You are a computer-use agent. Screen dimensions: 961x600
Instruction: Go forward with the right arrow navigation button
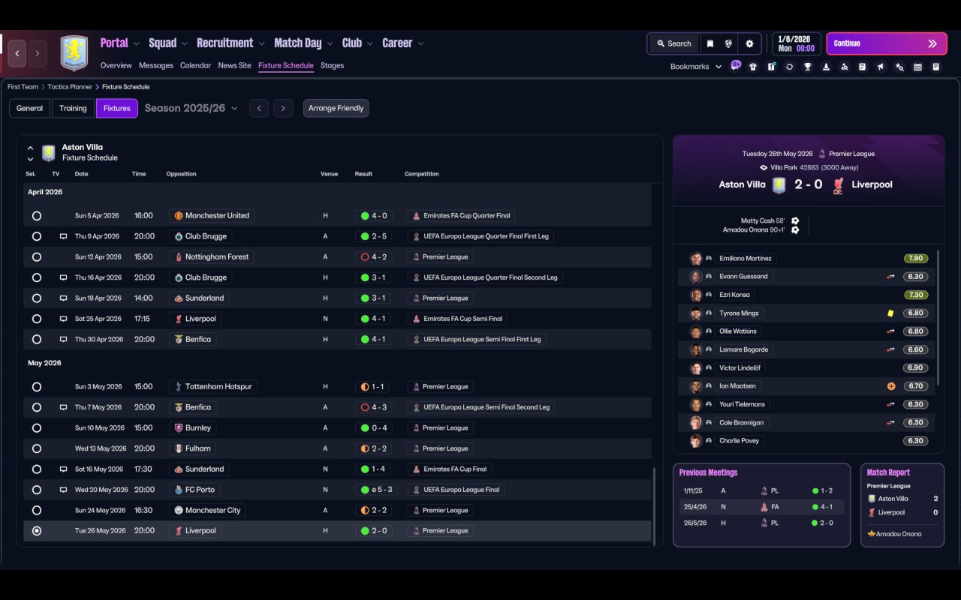point(37,53)
